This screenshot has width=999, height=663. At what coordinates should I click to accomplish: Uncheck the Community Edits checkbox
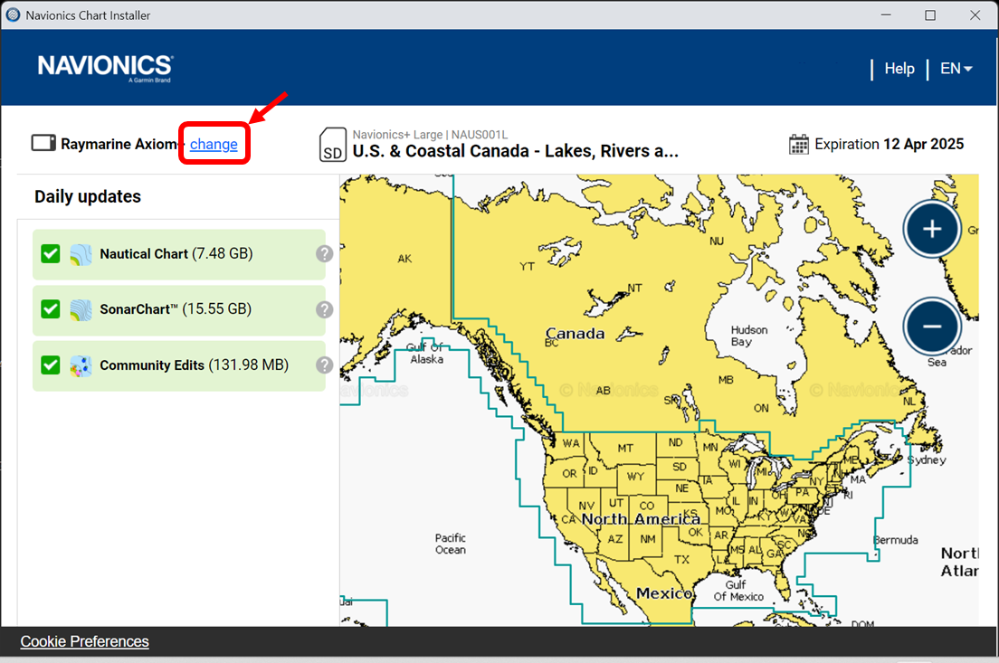point(51,365)
